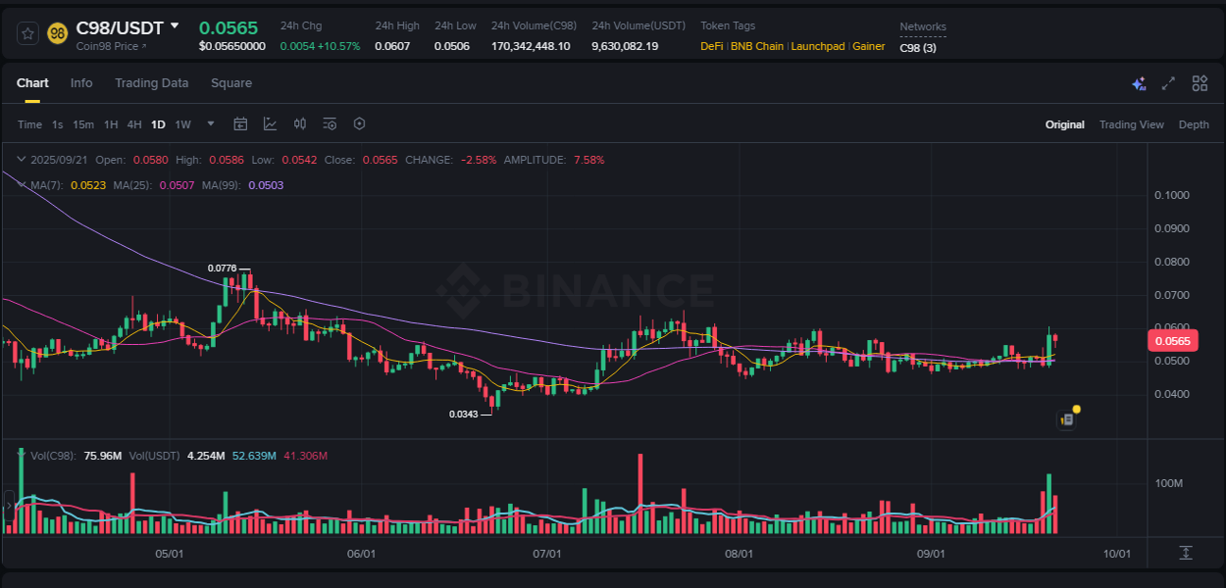Viewport: 1226px width, 588px height.
Task: Click the C98 coin logo
Action: click(58, 32)
